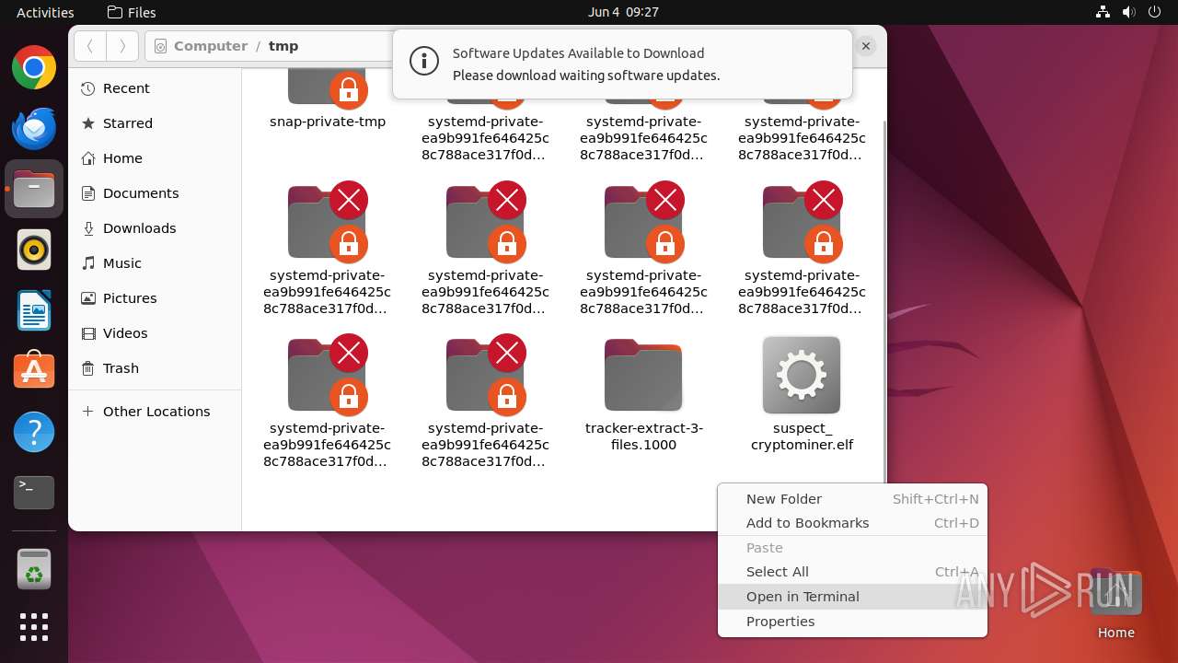
Task: Open the clock showing Jun 4 09:27
Action: (623, 12)
